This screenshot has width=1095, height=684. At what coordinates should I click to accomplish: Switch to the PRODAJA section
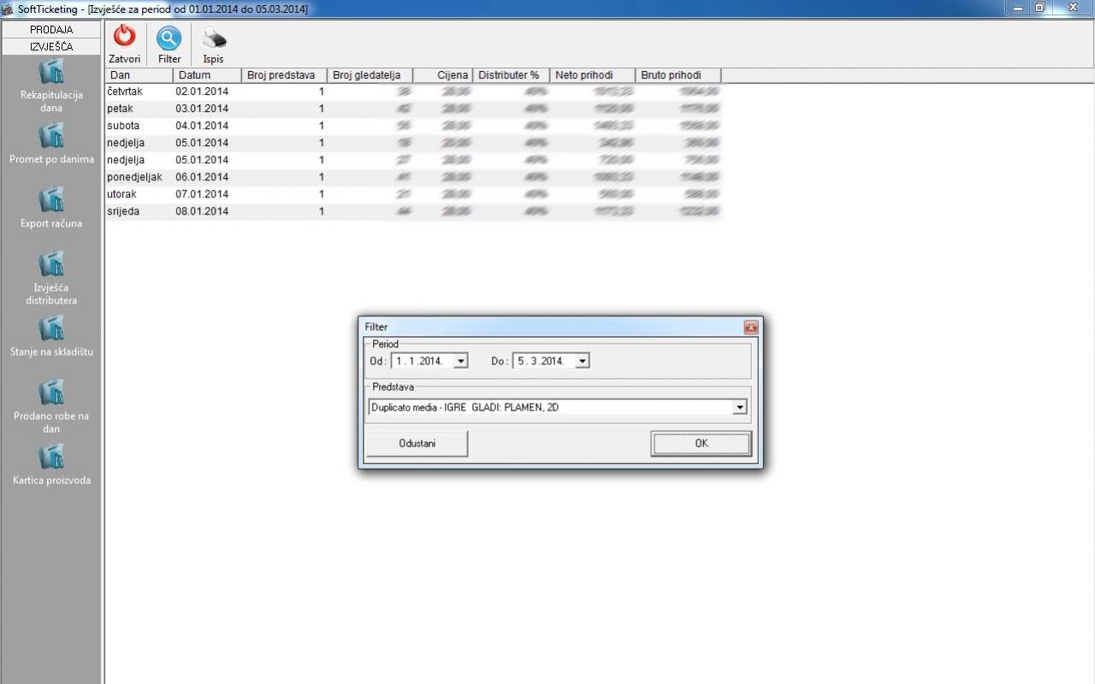[x=51, y=29]
